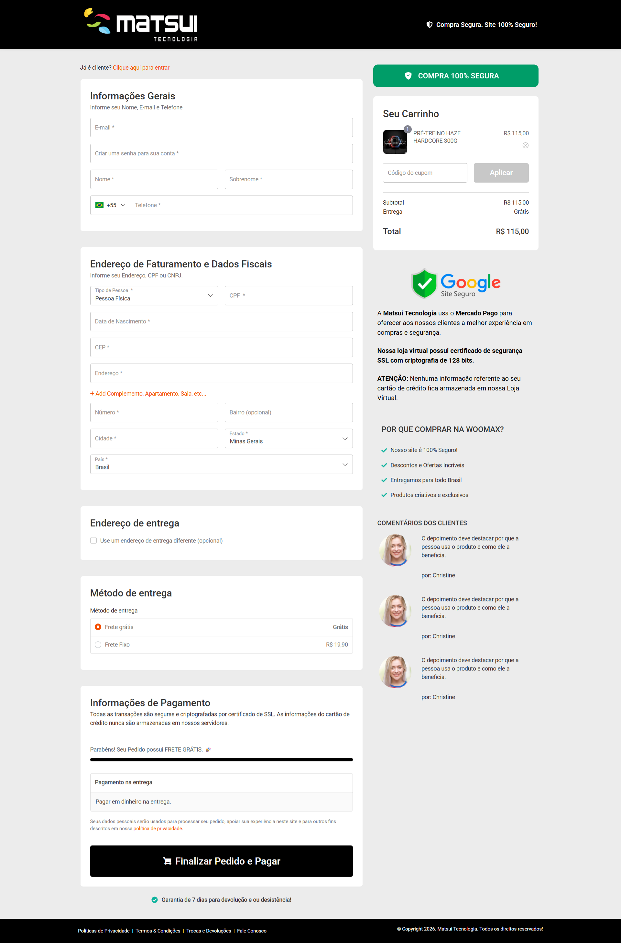The image size is (621, 943).
Task: Click the Pré-Treino Haze product thumbnail
Action: (x=395, y=141)
